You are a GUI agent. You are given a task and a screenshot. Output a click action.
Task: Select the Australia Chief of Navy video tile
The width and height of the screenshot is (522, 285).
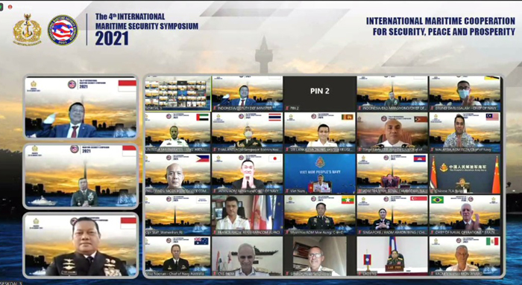[177, 256]
